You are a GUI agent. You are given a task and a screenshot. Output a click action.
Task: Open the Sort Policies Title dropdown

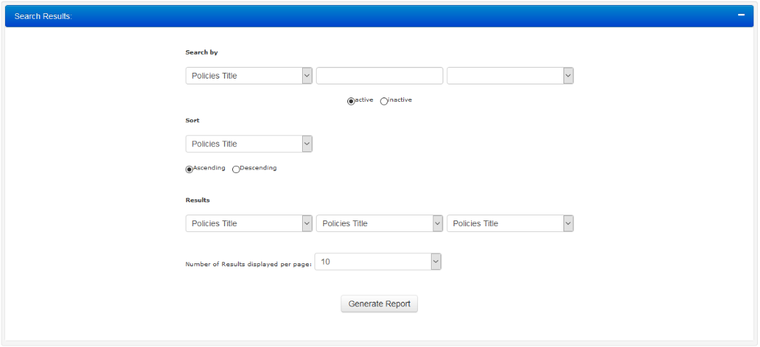click(x=249, y=144)
